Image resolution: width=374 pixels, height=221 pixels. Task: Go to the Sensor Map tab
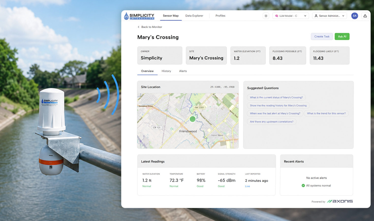pyautogui.click(x=171, y=16)
